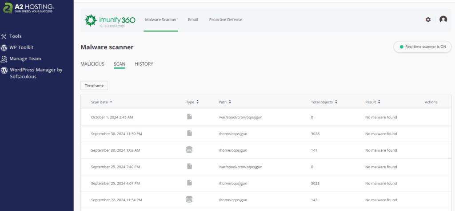Screen dimensions: 455x211
Task: Open WordPress Manager by Softaculous link
Action: 36,73
